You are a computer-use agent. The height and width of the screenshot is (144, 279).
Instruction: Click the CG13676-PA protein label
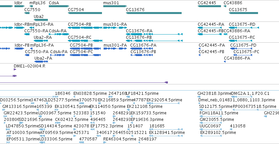143,45
